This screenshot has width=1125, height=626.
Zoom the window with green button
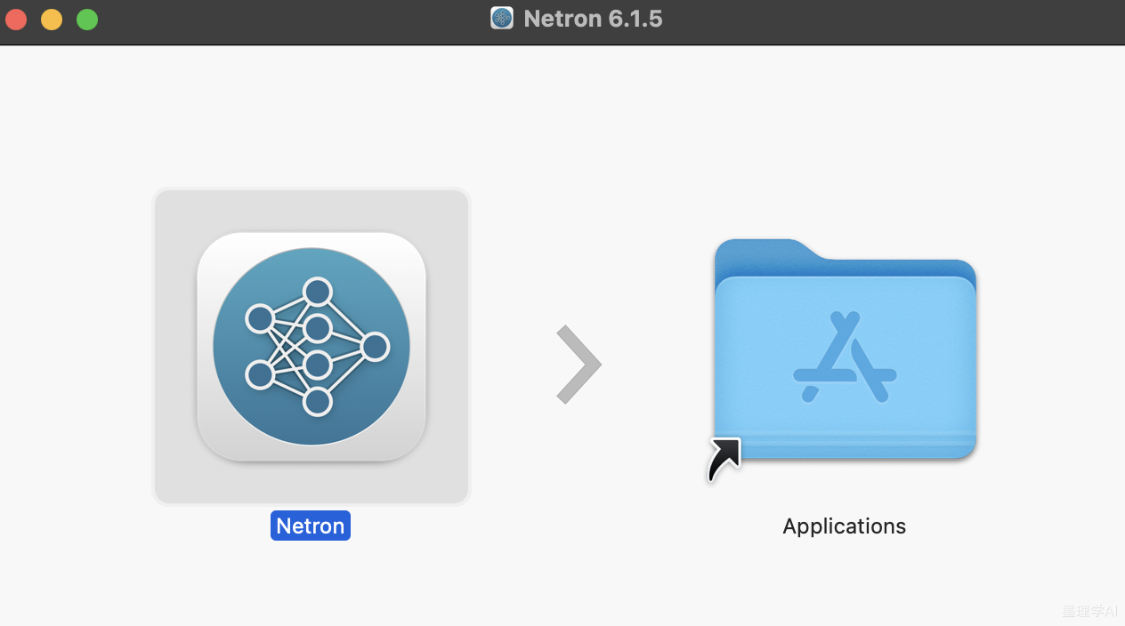87,19
